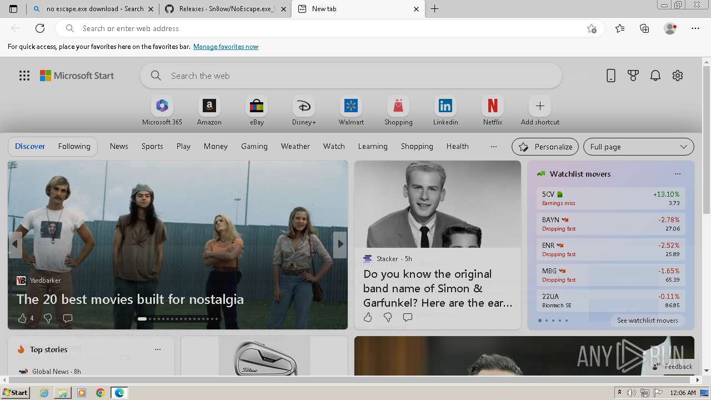The height and width of the screenshot is (400, 711).
Task: Switch to the GitHub Releases tab
Action: click(225, 9)
